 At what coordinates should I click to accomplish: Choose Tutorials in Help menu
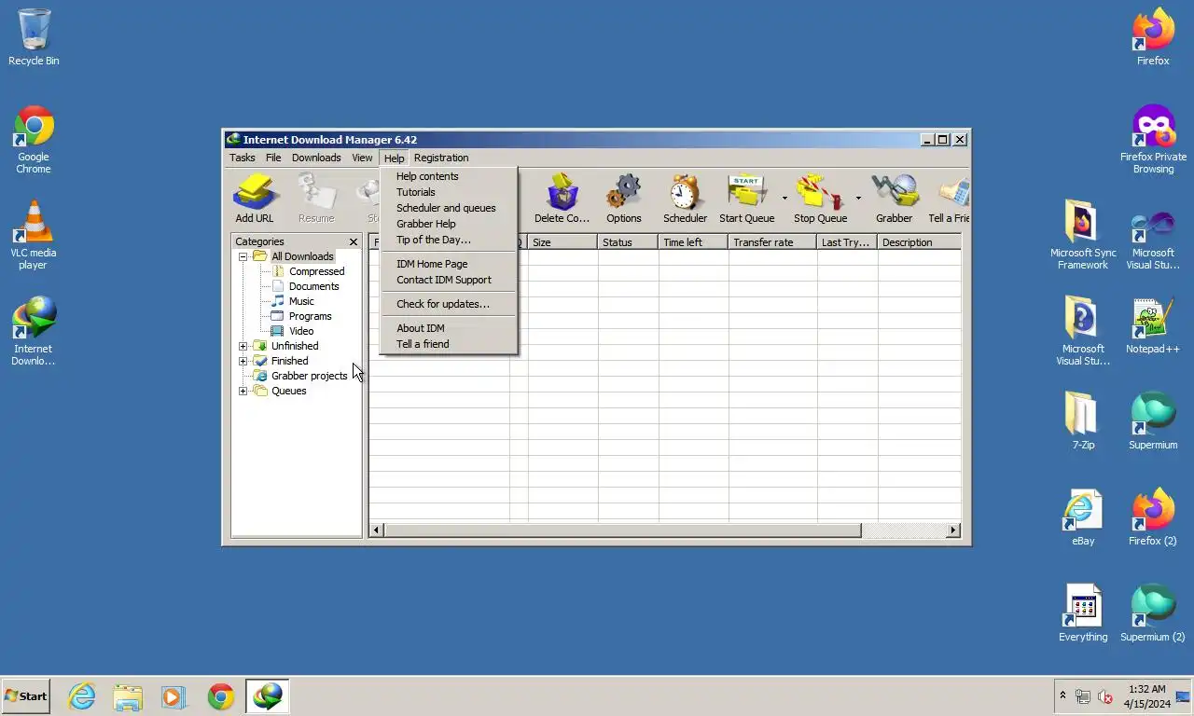(x=449, y=192)
